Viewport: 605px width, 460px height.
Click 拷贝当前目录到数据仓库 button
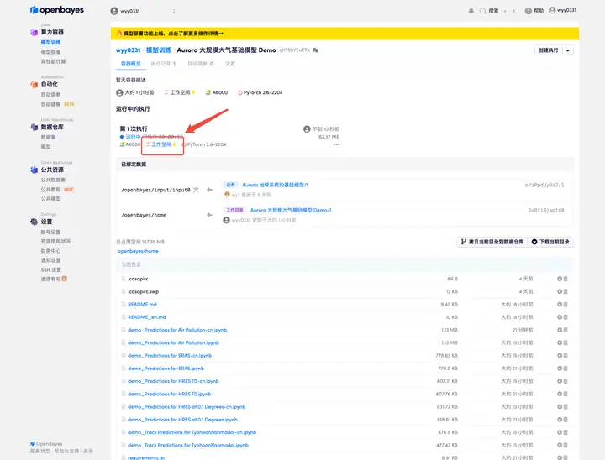pos(492,242)
